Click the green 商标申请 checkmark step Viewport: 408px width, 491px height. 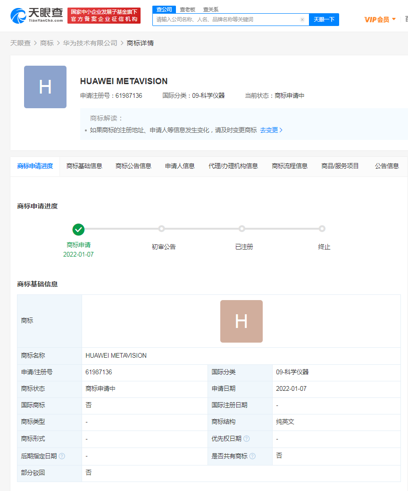(x=78, y=230)
